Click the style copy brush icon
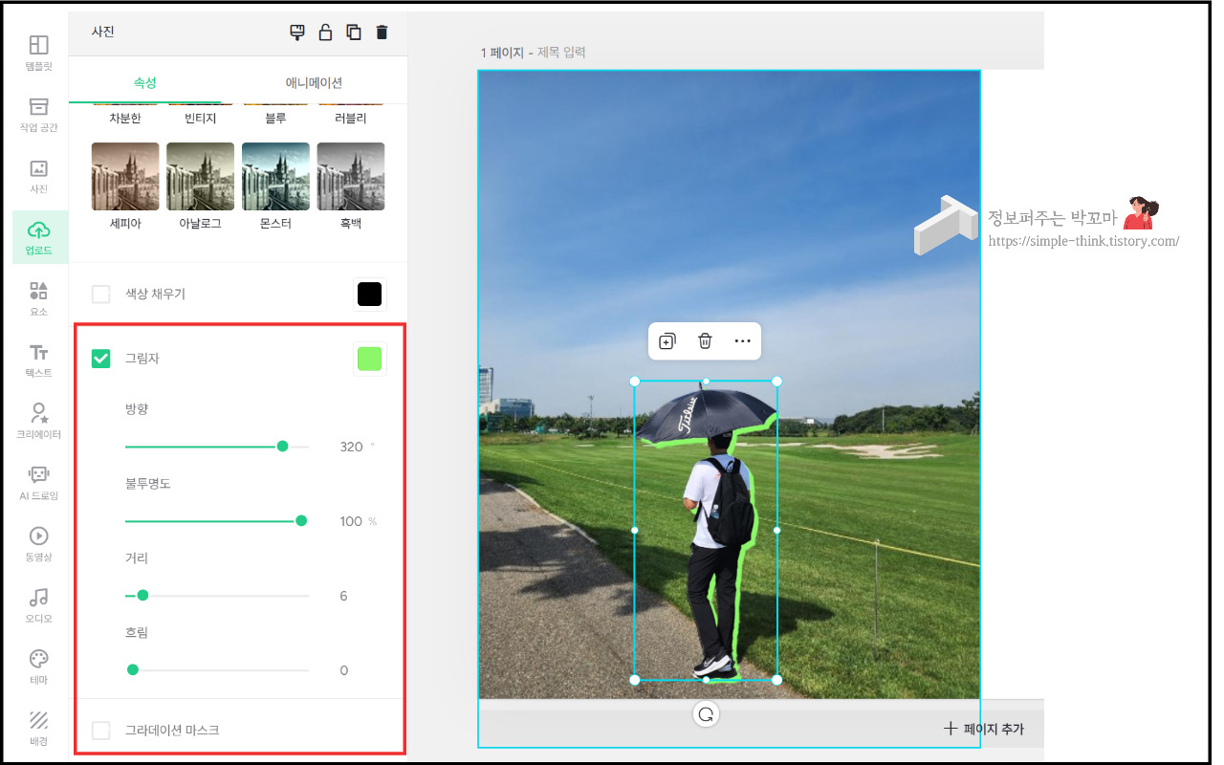Screen dimensions: 1224x765 point(297,33)
